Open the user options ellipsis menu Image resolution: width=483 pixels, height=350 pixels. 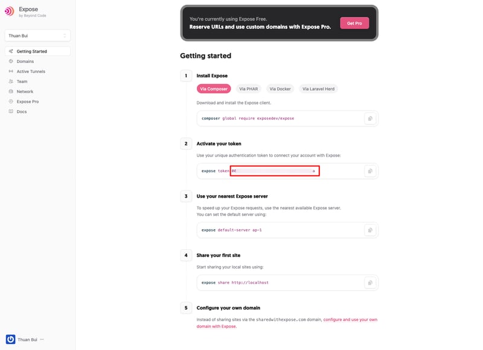(42, 339)
